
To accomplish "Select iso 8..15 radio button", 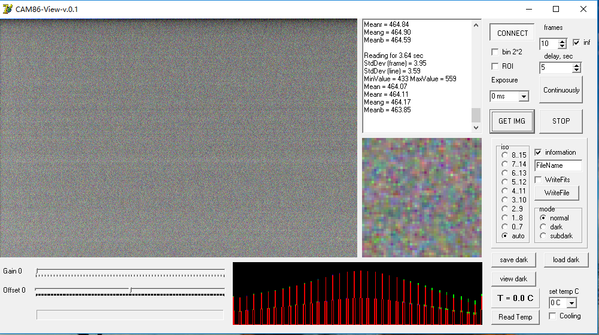I will (x=504, y=155).
